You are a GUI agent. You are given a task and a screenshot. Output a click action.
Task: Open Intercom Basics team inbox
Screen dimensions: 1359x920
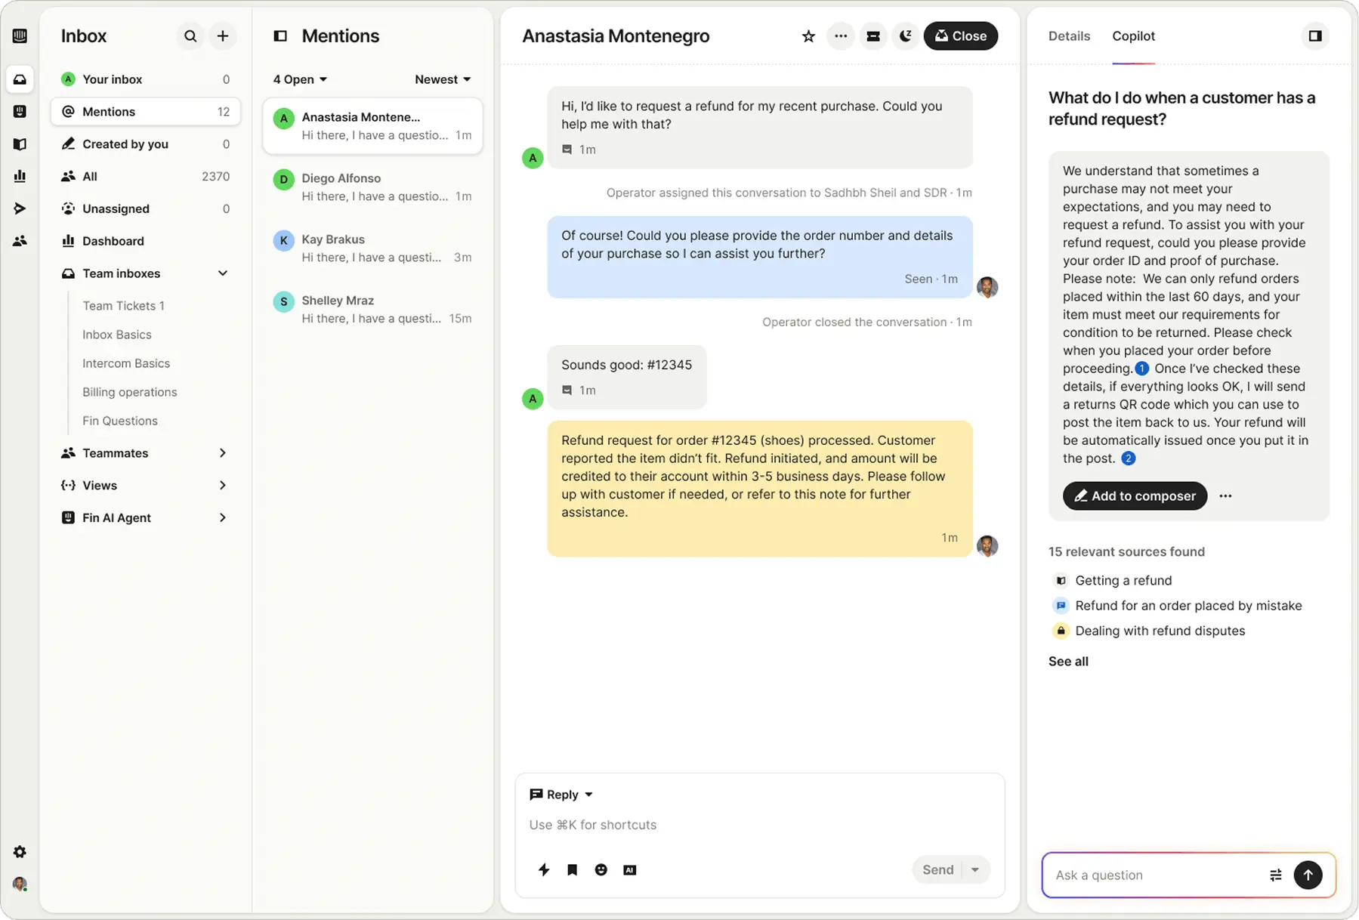[126, 363]
